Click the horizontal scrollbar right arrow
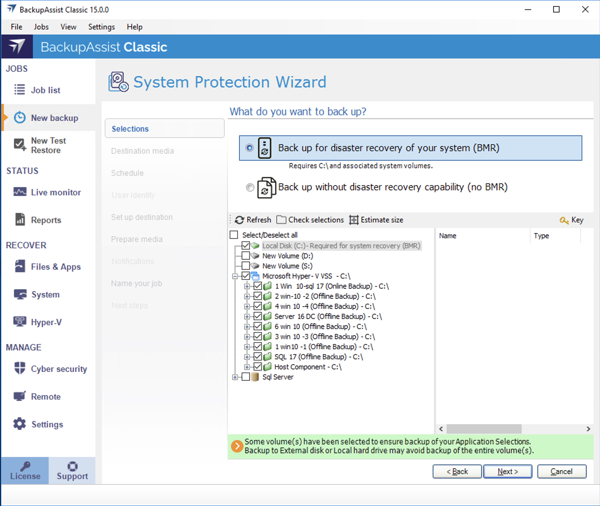Screen dimensions: 600x506 (x=588, y=429)
